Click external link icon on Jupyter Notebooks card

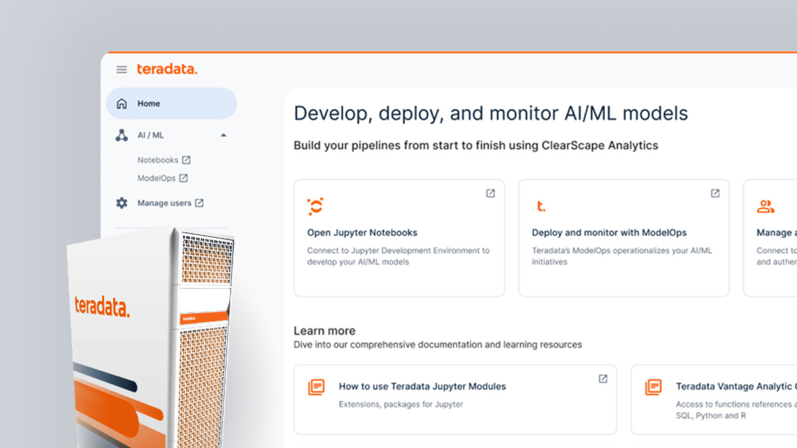[x=490, y=194]
